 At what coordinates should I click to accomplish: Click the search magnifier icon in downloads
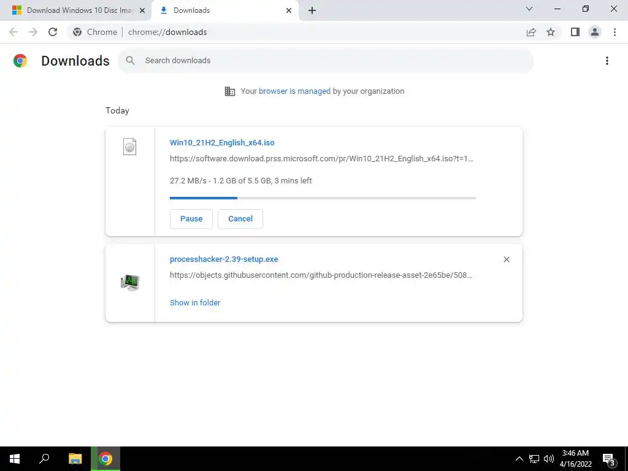(130, 61)
